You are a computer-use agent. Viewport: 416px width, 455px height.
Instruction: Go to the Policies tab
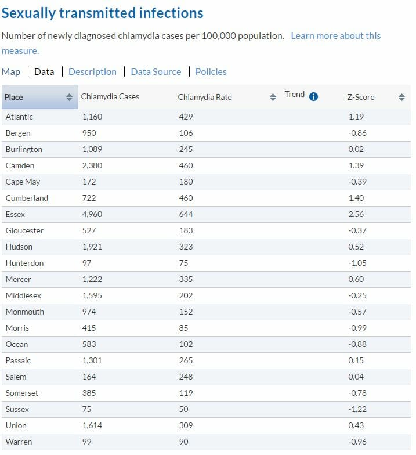click(211, 72)
